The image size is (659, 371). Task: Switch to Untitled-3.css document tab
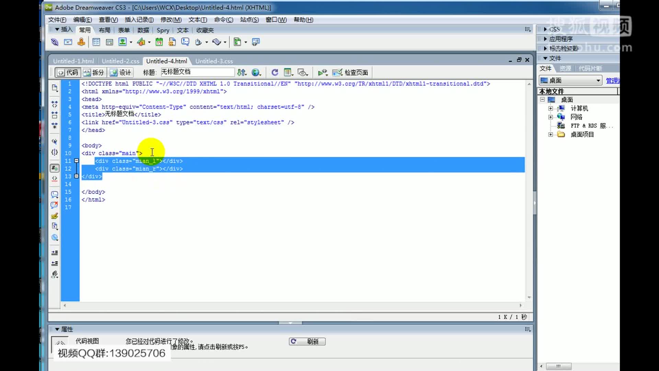pyautogui.click(x=214, y=61)
